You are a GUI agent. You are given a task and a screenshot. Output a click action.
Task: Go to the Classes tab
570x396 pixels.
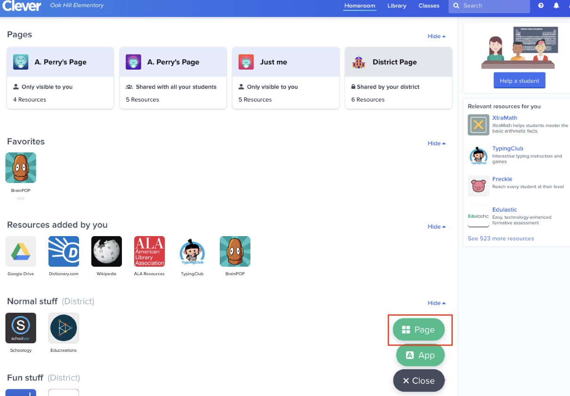429,6
